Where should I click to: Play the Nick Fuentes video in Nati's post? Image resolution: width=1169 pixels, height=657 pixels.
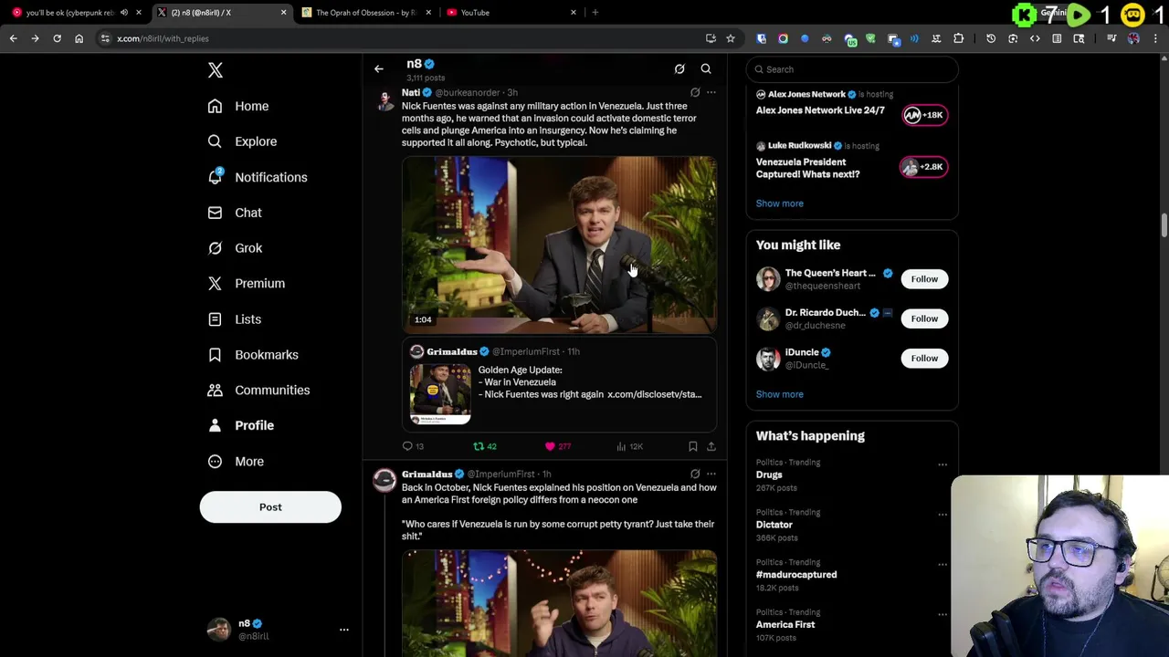coord(559,245)
